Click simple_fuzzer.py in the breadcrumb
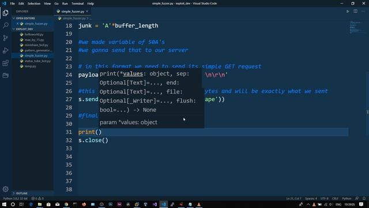This screenshot has width=369, height=208. pyautogui.click(x=74, y=18)
